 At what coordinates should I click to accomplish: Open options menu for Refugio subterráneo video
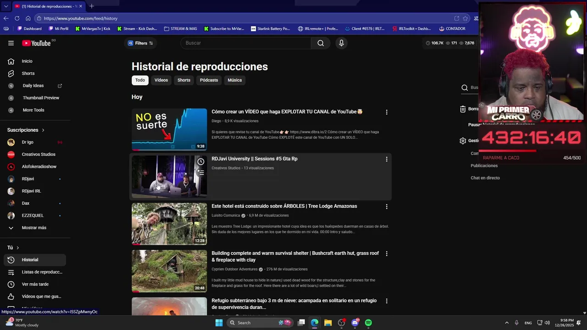387,301
